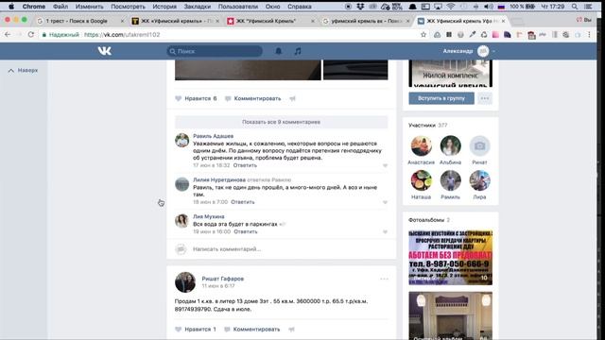Open Лилия Нуретдинова's comment avatar

[x=181, y=184]
